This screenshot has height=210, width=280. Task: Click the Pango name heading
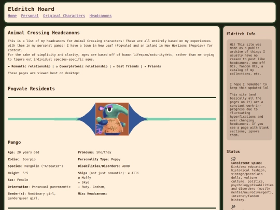pos(15,142)
